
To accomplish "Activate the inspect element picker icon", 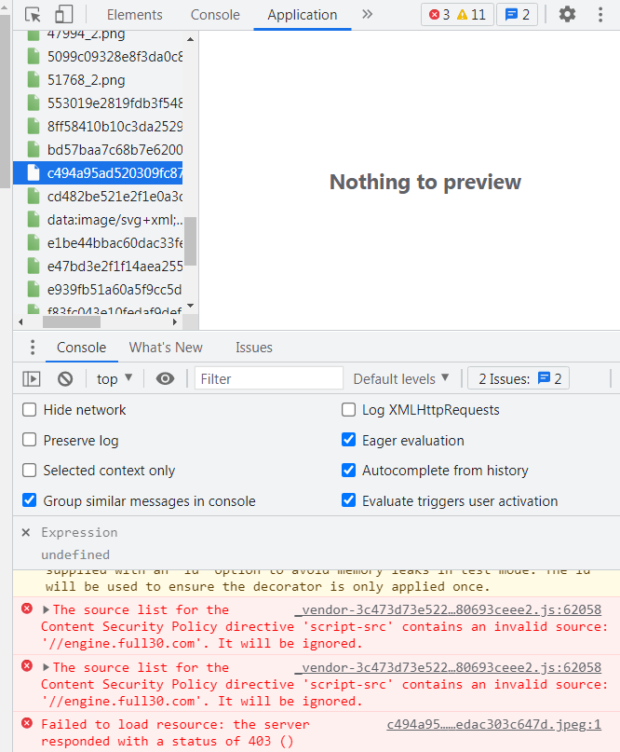I will click(x=33, y=15).
